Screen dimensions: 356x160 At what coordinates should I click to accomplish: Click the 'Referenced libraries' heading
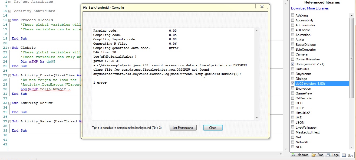(322, 2)
